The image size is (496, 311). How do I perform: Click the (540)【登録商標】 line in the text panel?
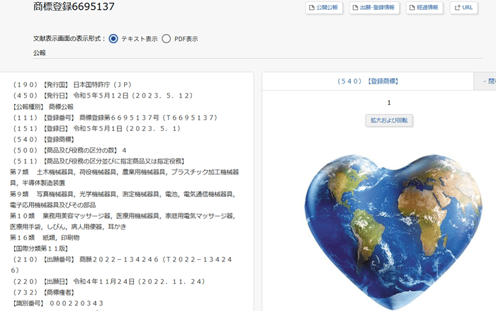click(x=43, y=140)
